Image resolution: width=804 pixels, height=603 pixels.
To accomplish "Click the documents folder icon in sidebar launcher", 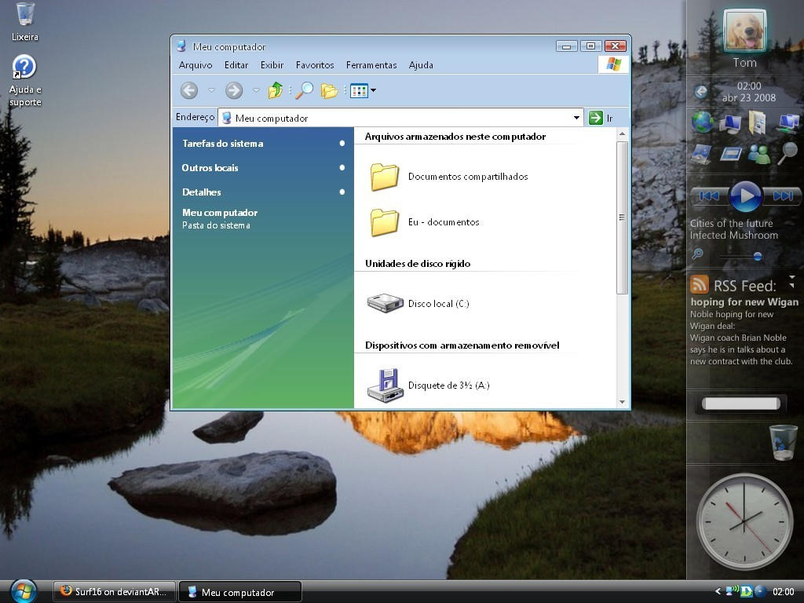I will point(757,122).
